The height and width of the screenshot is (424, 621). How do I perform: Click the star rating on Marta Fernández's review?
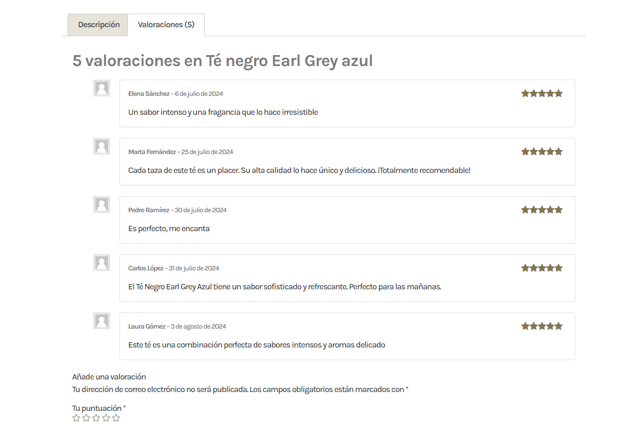542,152
